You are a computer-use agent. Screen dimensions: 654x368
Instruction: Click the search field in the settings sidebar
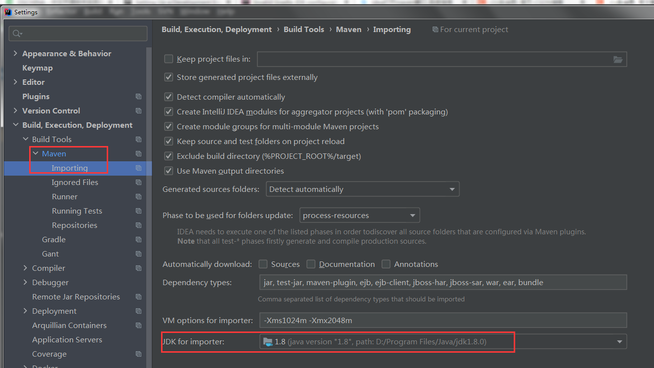79,34
